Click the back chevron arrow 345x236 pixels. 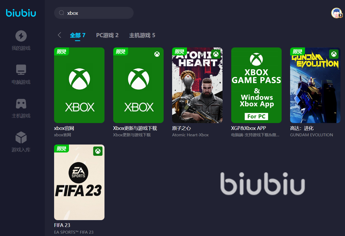click(59, 35)
